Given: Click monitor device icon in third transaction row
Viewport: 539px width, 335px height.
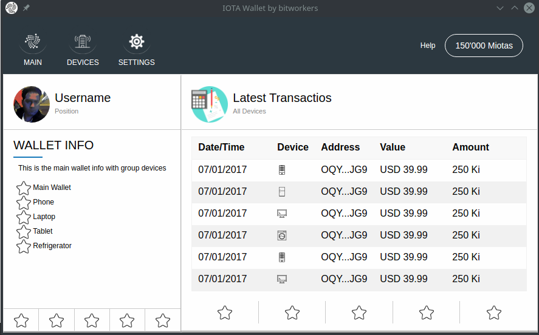Looking at the screenshot, I should [282, 214].
